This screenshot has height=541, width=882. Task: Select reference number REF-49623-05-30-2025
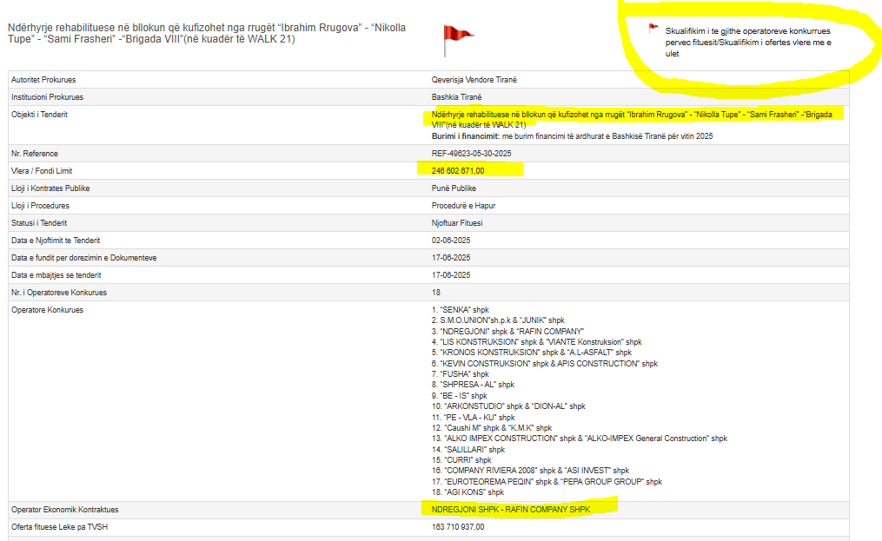[x=471, y=154]
